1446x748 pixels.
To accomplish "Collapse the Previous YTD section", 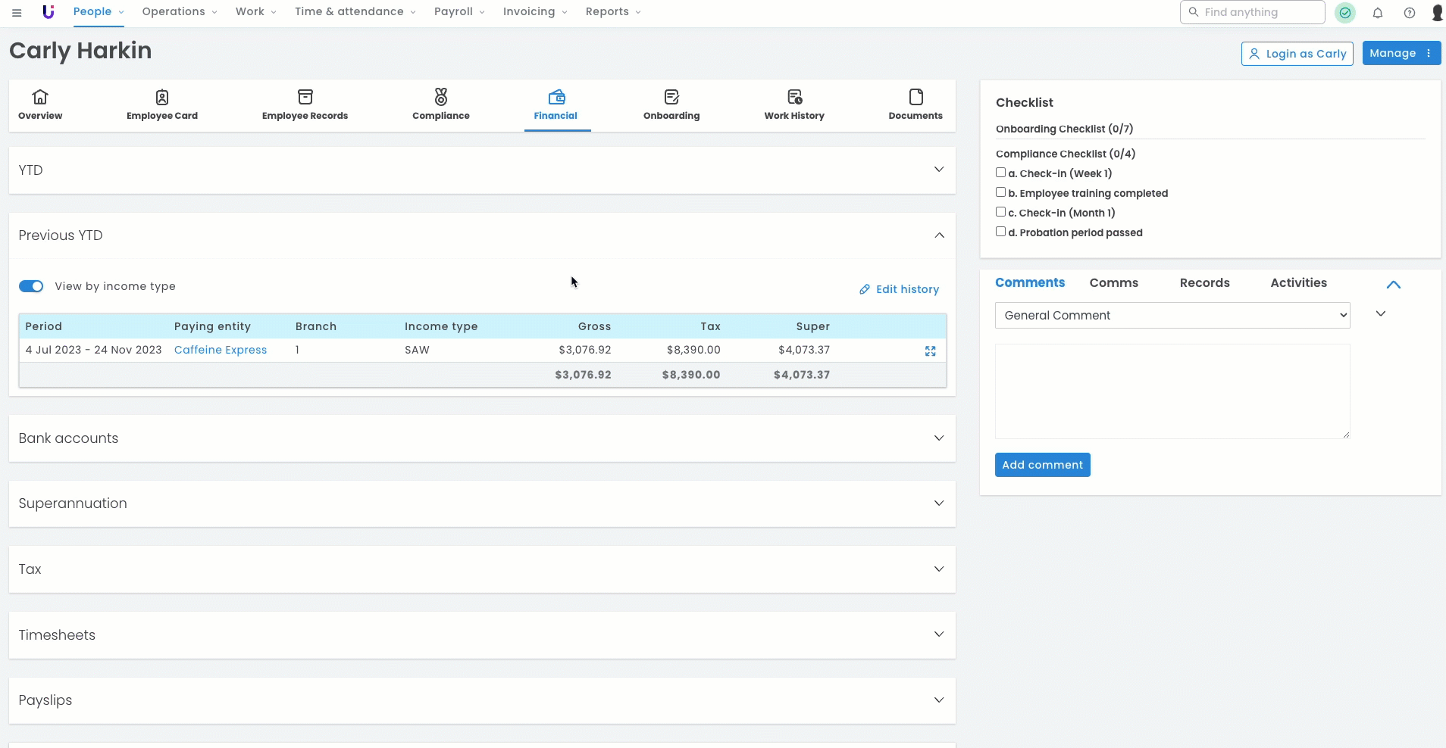I will (938, 235).
